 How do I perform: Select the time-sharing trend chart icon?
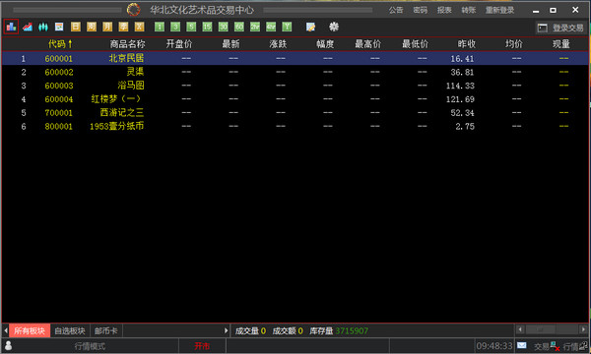coord(28,27)
